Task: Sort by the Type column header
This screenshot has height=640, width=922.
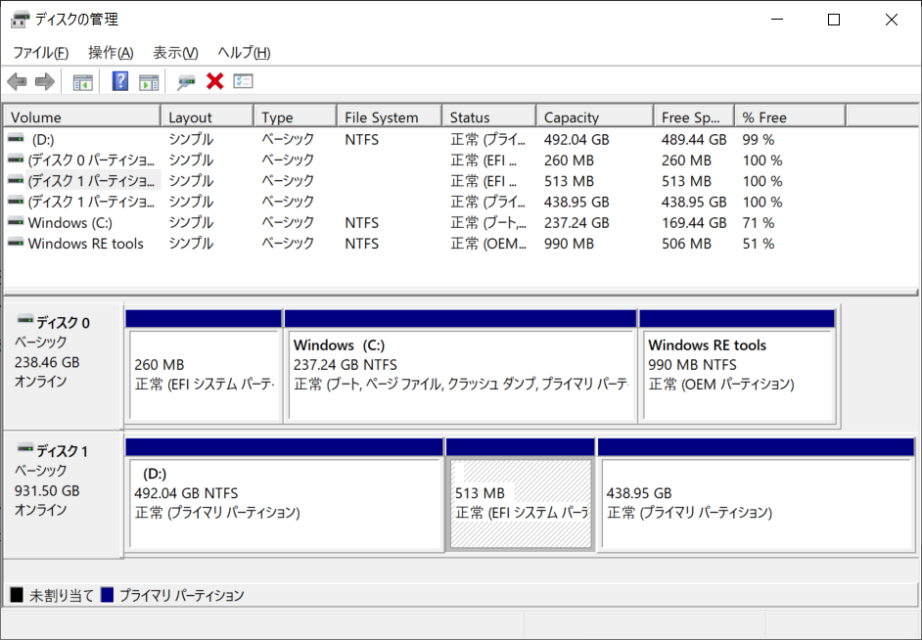Action: pos(296,117)
